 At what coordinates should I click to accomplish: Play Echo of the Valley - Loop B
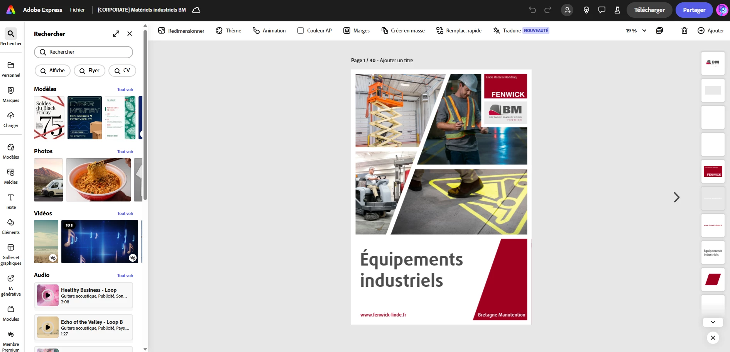click(48, 327)
